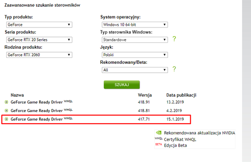Viewport: 251px width, 162px height.
Task: Open the Rodzina produktu RTX 2060 dropdown
Action: [x=39, y=55]
